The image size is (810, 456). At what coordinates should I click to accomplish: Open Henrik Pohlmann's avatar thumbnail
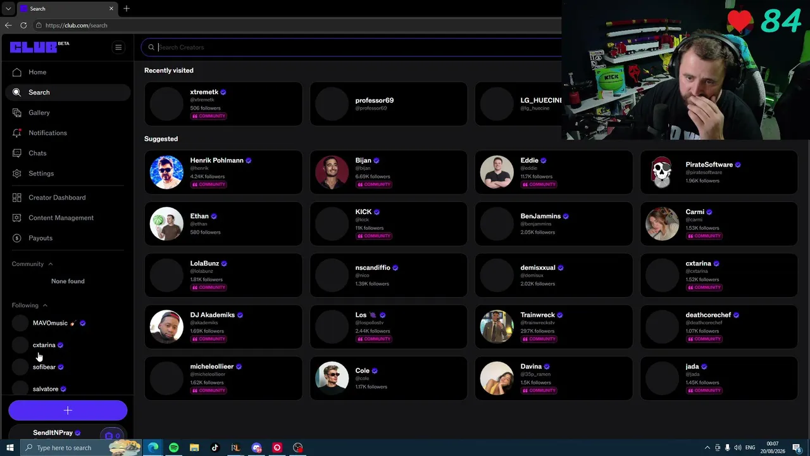[166, 172]
